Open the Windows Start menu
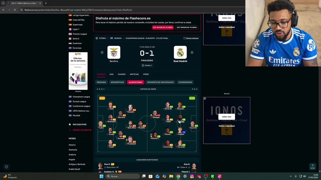The image size is (321, 180). (101, 176)
